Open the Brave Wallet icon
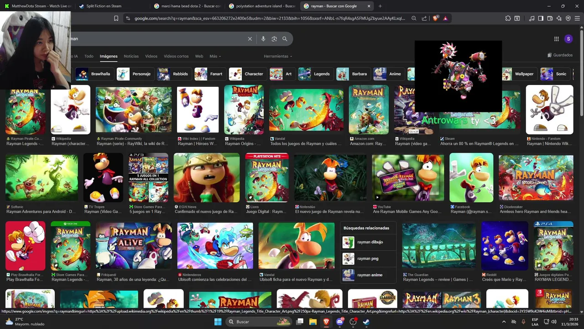584x329 pixels. (550, 18)
